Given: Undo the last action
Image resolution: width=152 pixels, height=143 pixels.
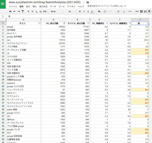Looking at the screenshot, I should (14, 12).
